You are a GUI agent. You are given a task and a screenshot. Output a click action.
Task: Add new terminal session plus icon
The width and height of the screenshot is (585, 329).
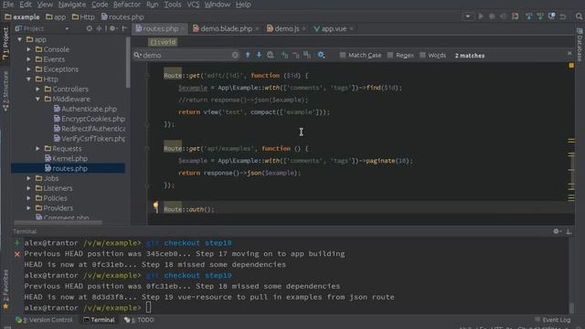click(x=17, y=243)
